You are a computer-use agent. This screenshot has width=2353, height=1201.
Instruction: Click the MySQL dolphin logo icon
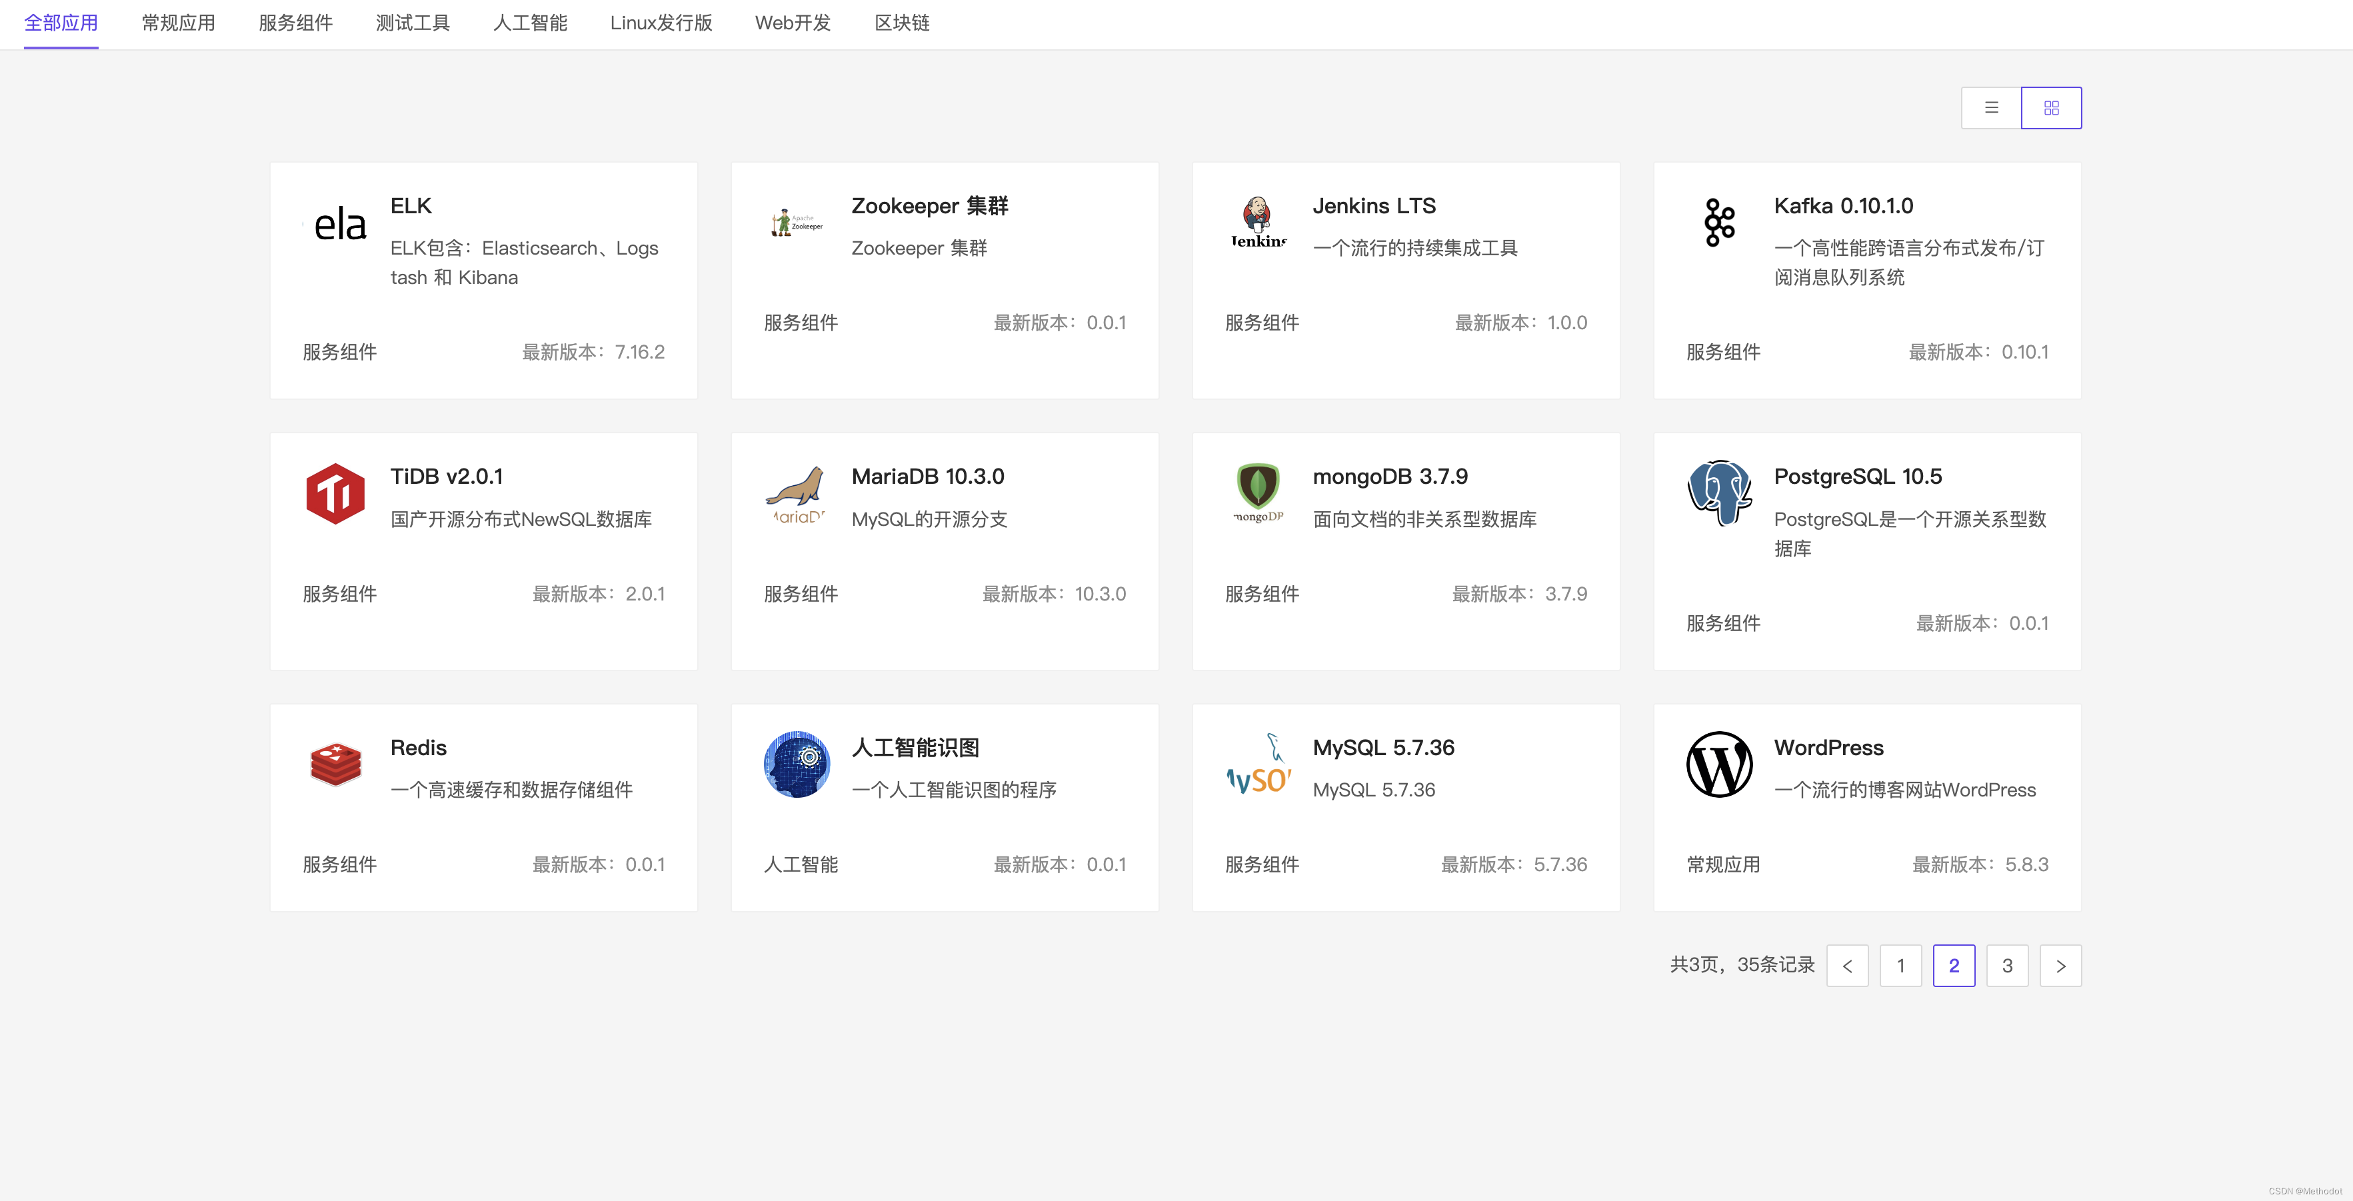click(x=1258, y=764)
